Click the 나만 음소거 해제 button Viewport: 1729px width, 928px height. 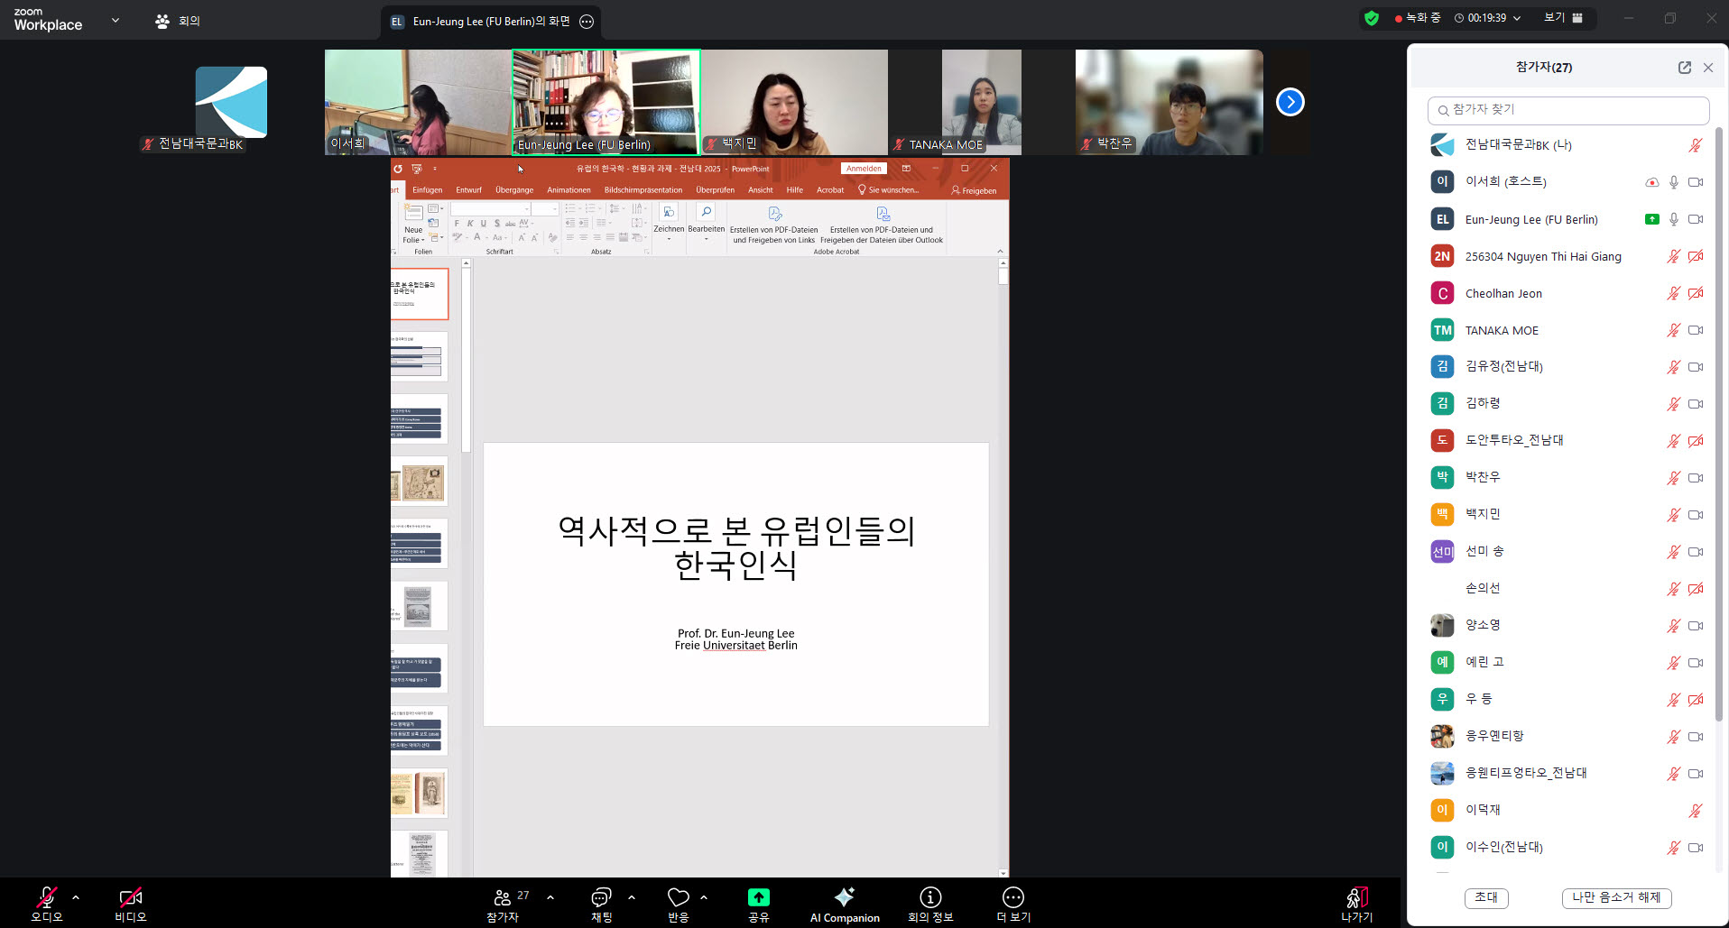1616,898
